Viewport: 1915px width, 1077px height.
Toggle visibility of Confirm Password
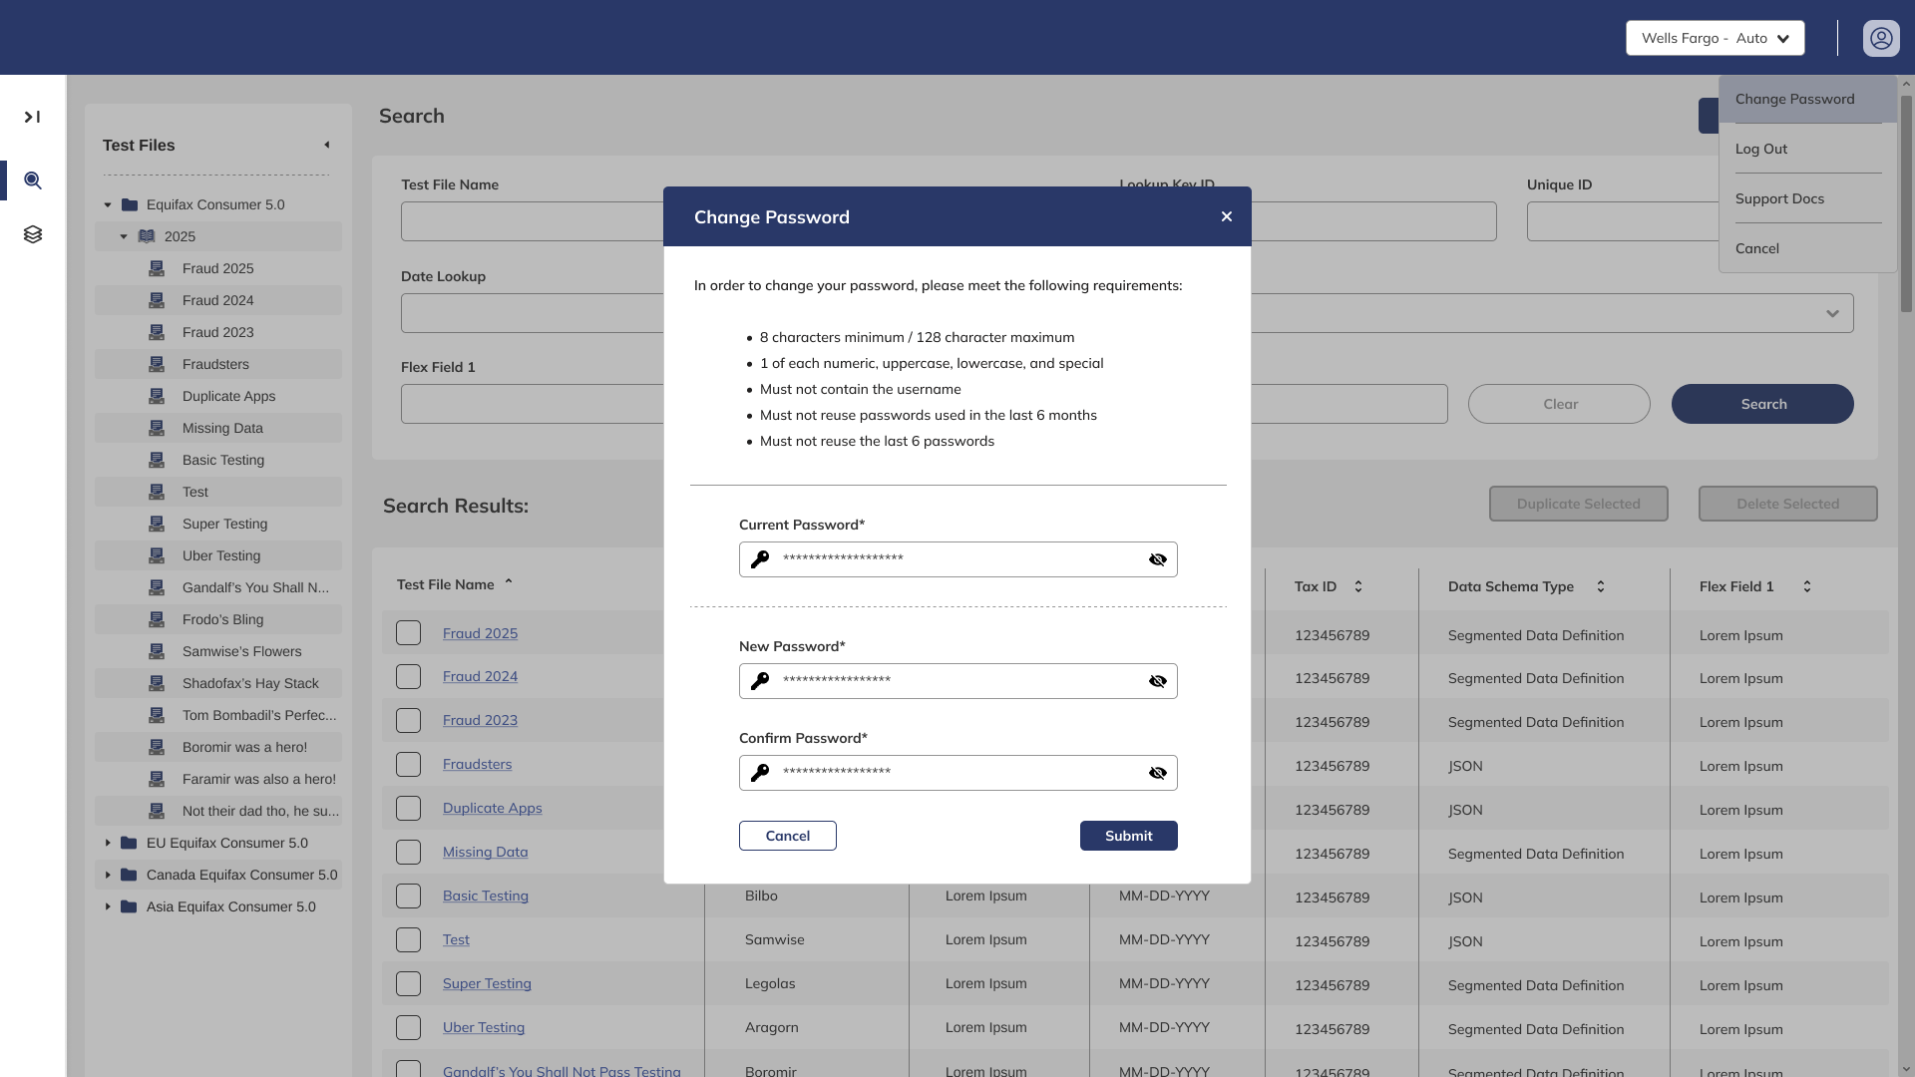tap(1157, 773)
